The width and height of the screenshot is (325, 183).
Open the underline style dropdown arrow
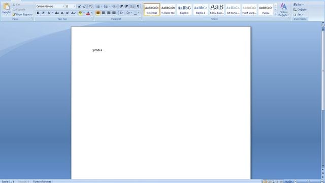pyautogui.click(x=52, y=13)
